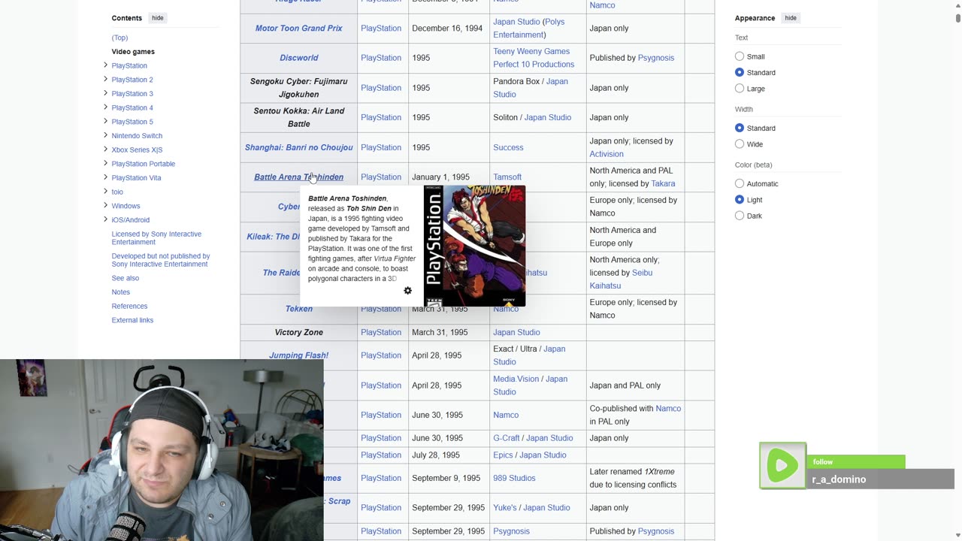Click Sentou Kokka: Air Land Battle title

click(x=299, y=117)
